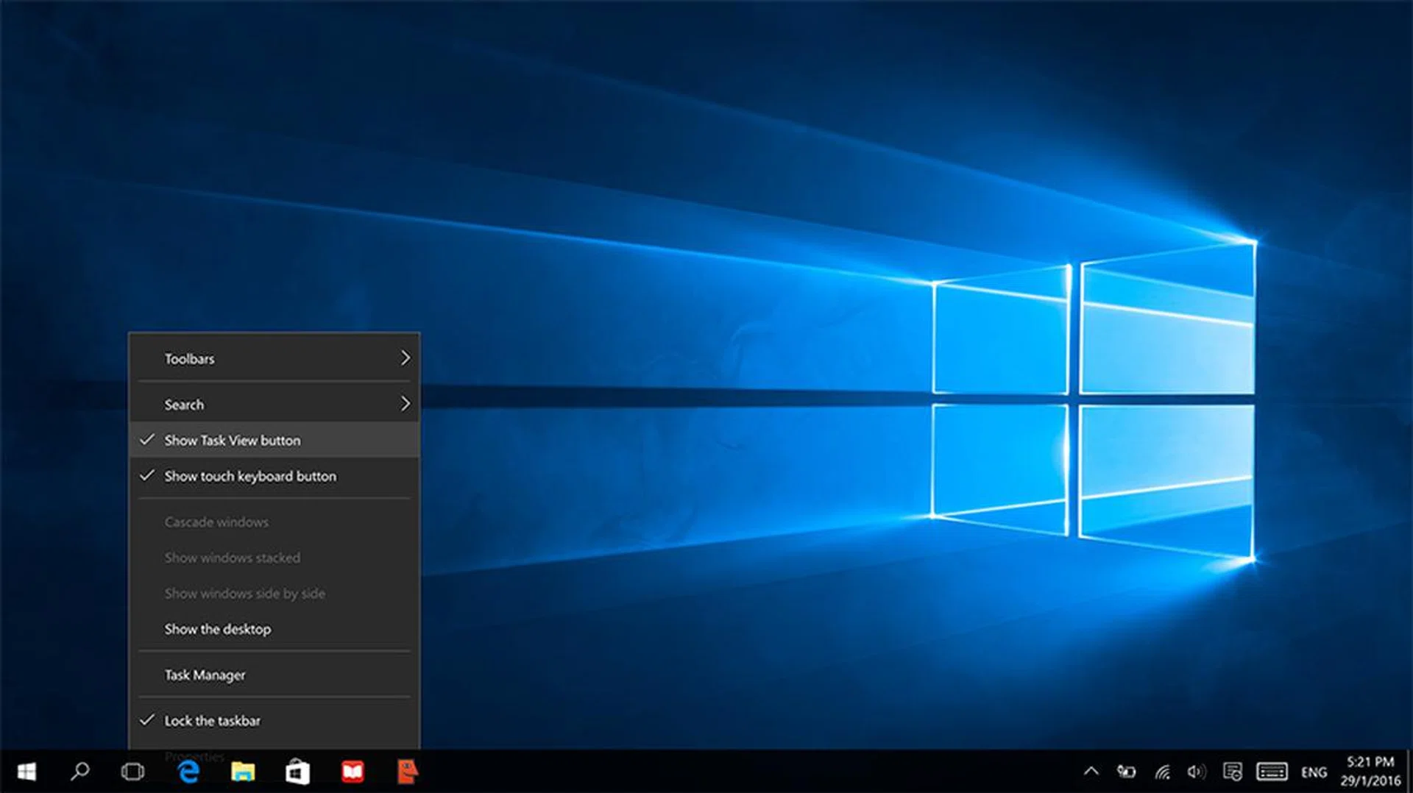1413x793 pixels.
Task: Uncheck Show touch keyboard button
Action: point(250,476)
